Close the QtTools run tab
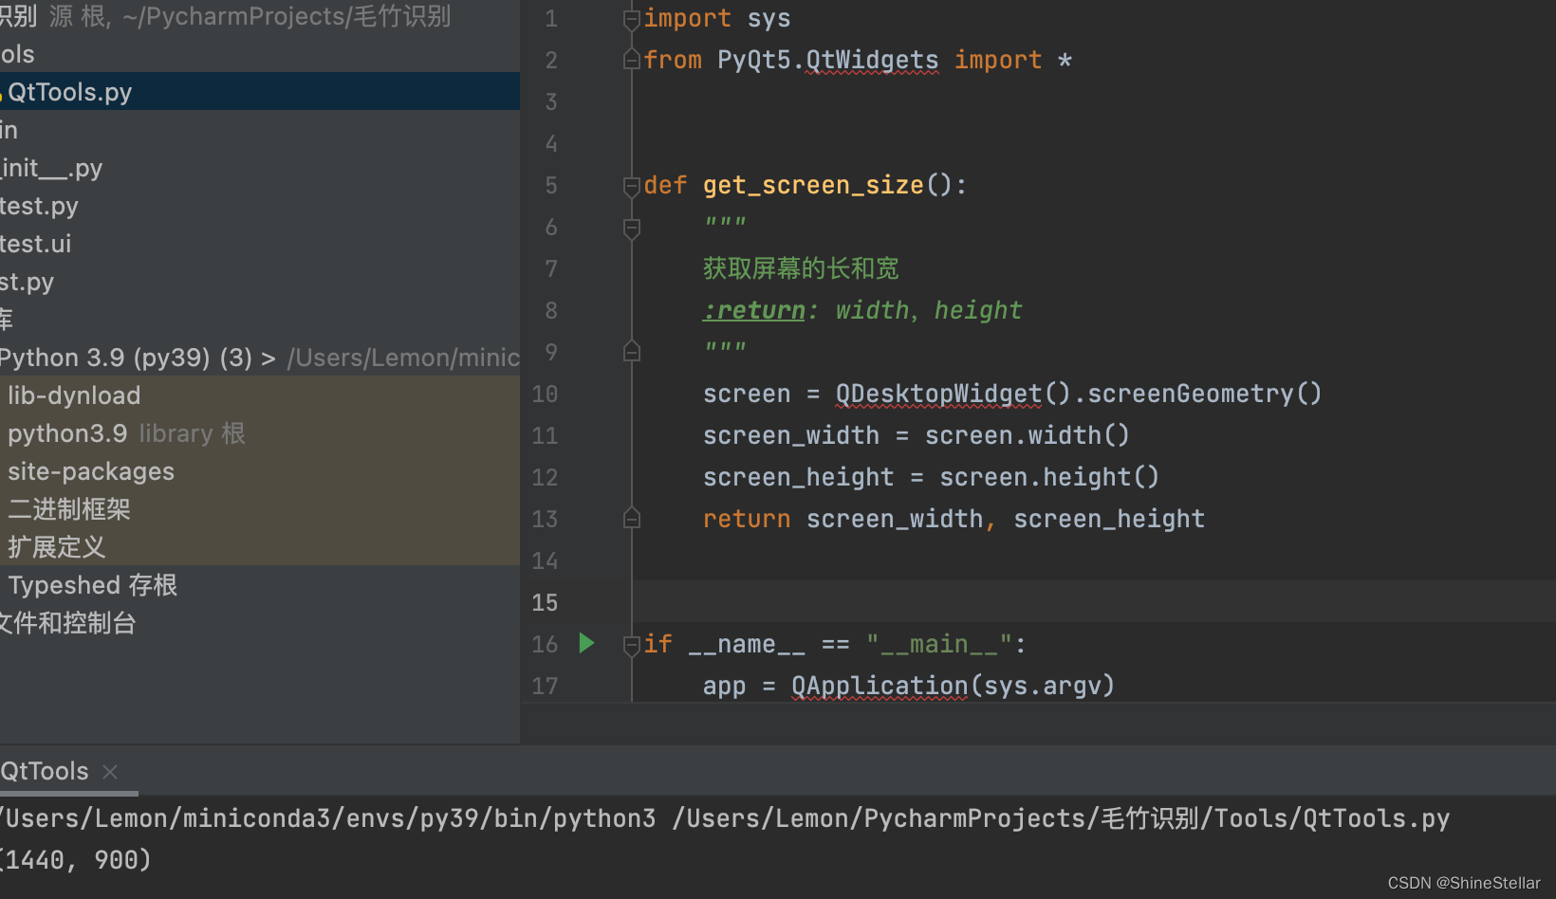Viewport: 1556px width, 899px height. coord(110,771)
